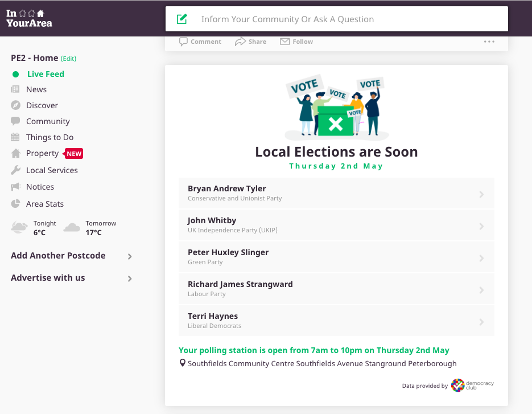Viewport: 532px width, 414px height.
Task: Click the Discover compass icon
Action: coord(15,105)
